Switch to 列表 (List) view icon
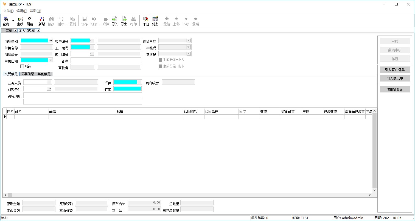The image size is (415, 221). pos(155,21)
